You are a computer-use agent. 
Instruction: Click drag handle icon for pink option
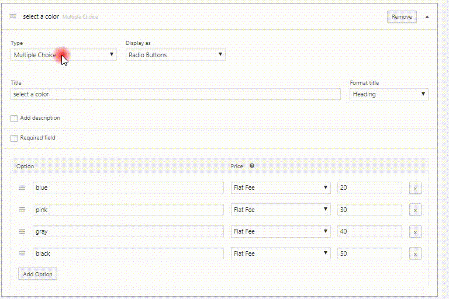pyautogui.click(x=22, y=210)
